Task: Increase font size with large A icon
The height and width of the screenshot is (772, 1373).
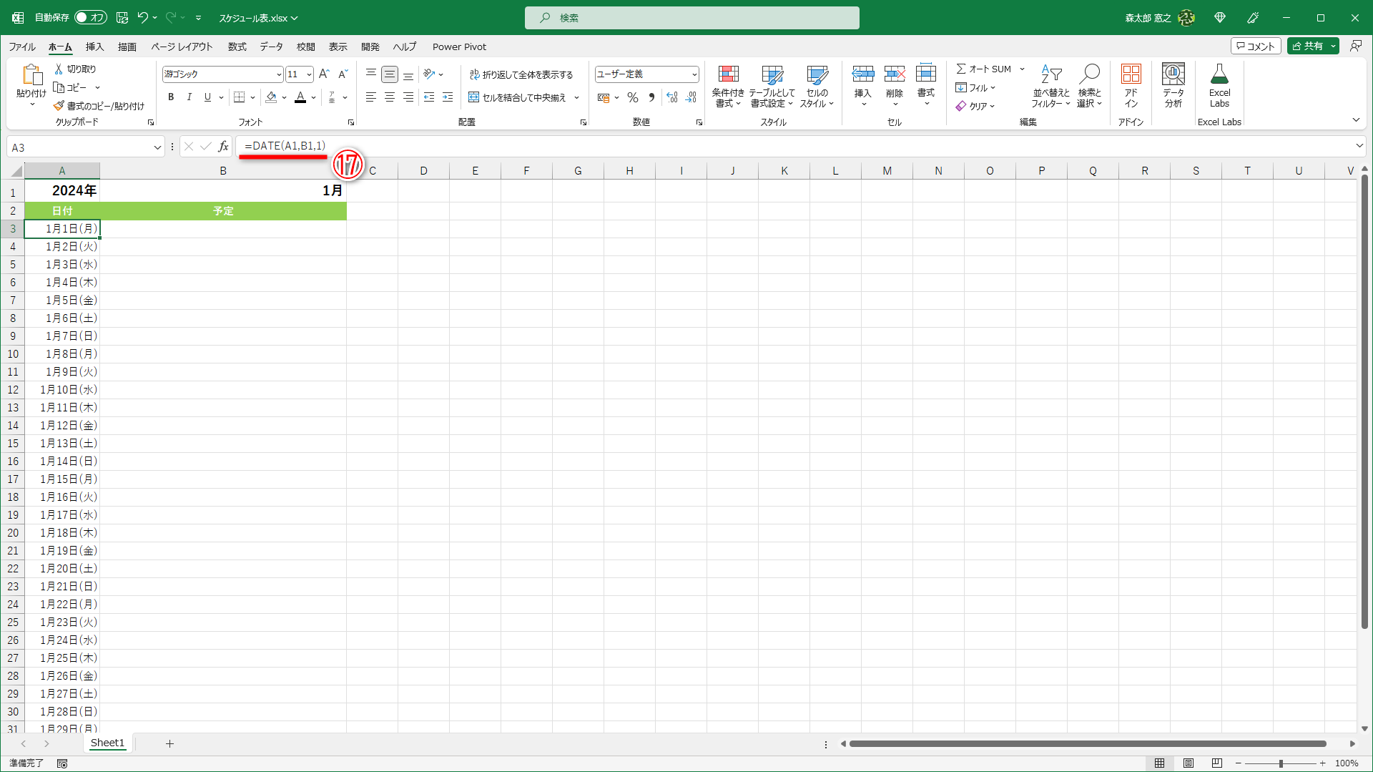Action: click(324, 74)
